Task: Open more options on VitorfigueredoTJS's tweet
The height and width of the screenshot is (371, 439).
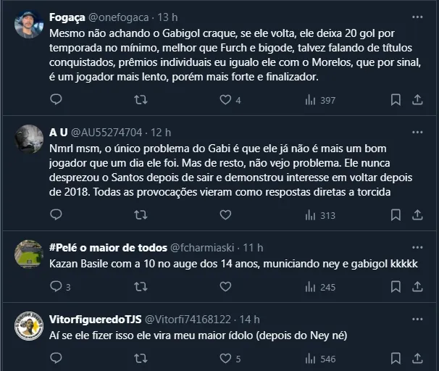Action: pos(418,319)
